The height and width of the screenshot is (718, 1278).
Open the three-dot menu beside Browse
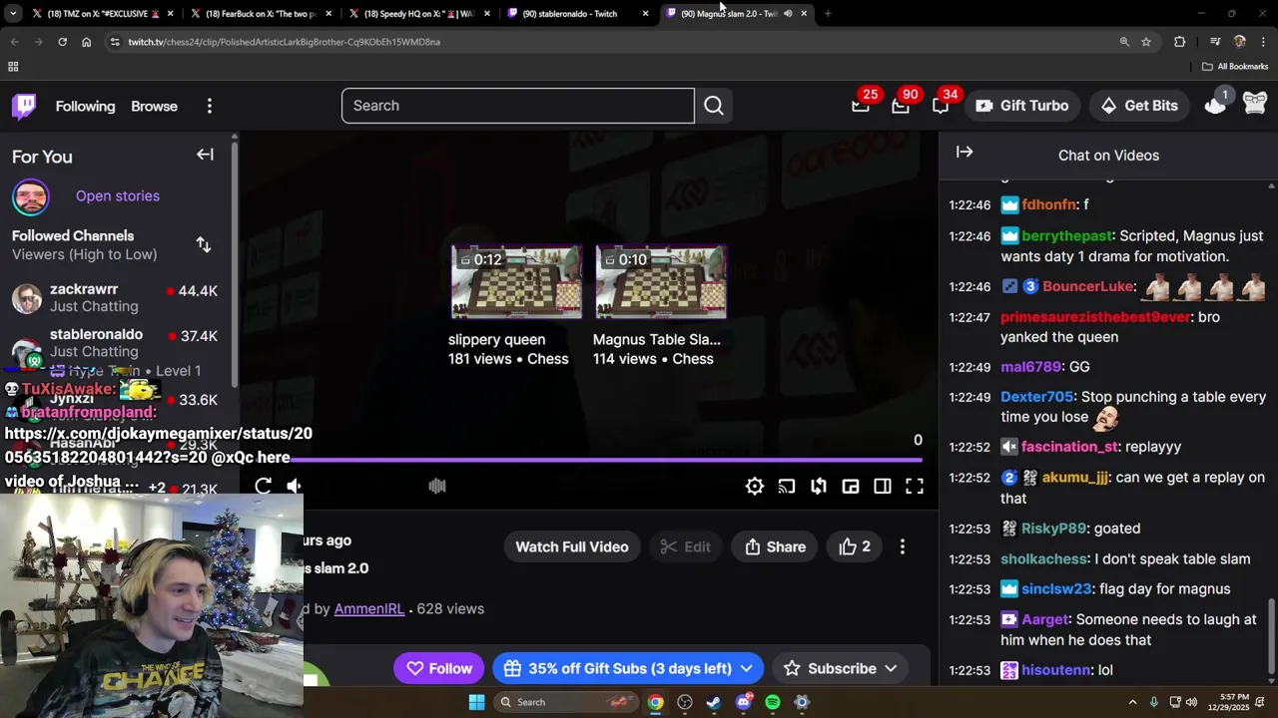pyautogui.click(x=210, y=106)
